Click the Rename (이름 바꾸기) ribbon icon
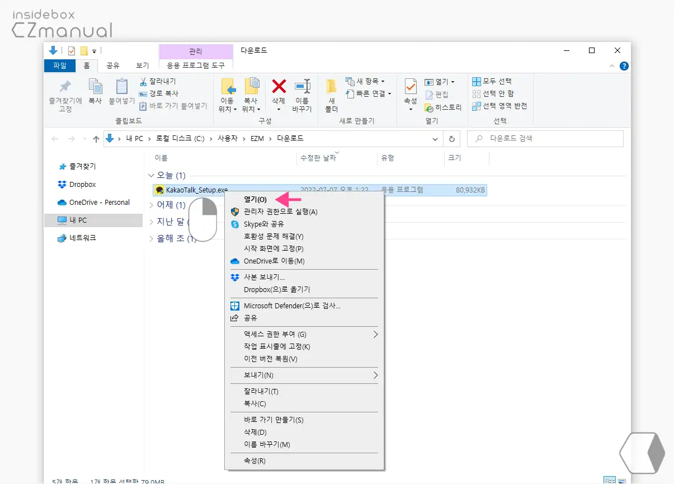674x484 pixels. [x=302, y=87]
